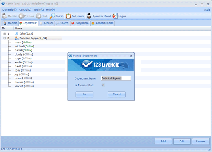Viewport: 212px width, 152px height.
Task: Select operator michael (Online)
Action: (24, 46)
